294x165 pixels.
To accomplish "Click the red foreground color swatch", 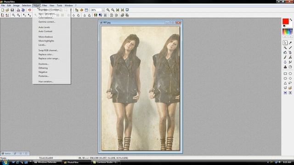I will (286, 22).
